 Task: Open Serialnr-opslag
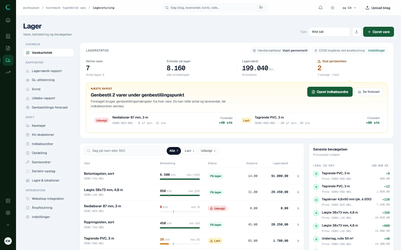click(49, 171)
